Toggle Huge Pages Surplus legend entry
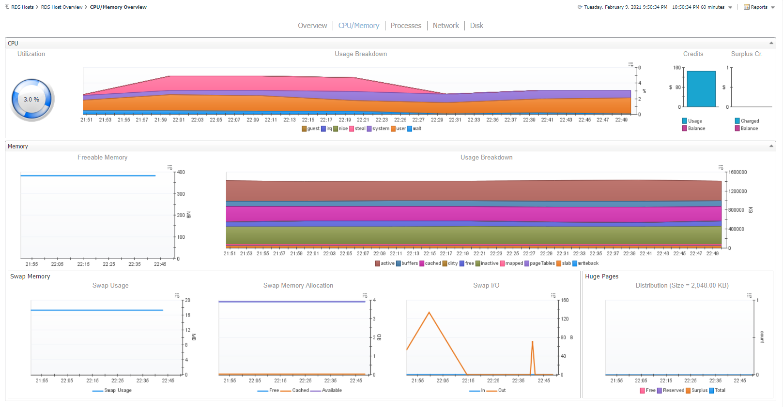Image resolution: width=783 pixels, height=407 pixels. tap(697, 391)
